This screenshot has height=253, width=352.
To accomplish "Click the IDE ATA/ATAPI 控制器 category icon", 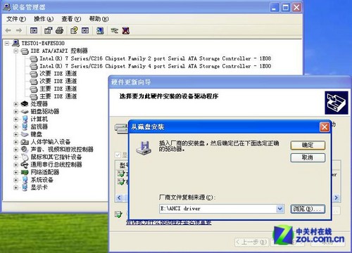I will click(25, 51).
